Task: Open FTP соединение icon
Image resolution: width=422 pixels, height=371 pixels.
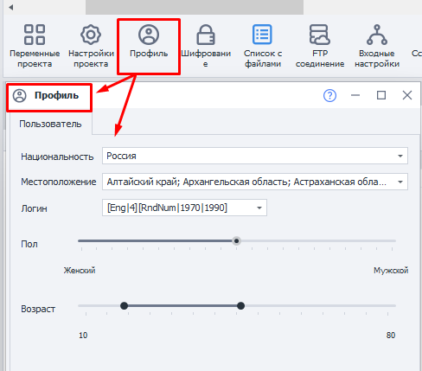Action: pyautogui.click(x=320, y=35)
